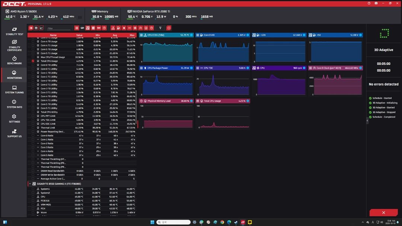The width and height of the screenshot is (402, 226).
Task: Toggle the current sensor type filter
Action: 130,28
